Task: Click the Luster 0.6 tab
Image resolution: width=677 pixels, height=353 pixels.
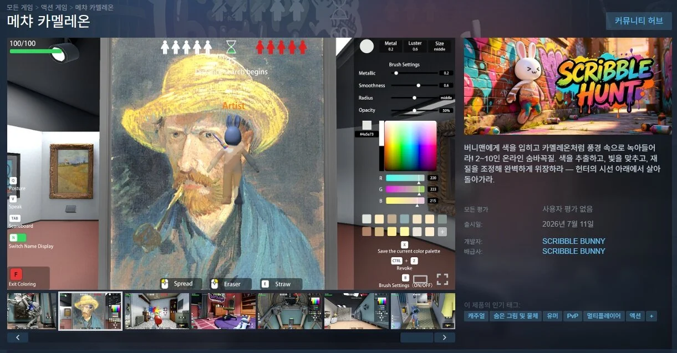Action: (415, 46)
